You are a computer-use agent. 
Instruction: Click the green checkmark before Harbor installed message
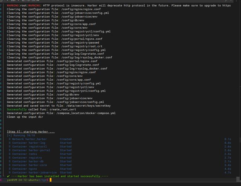(x=8, y=176)
